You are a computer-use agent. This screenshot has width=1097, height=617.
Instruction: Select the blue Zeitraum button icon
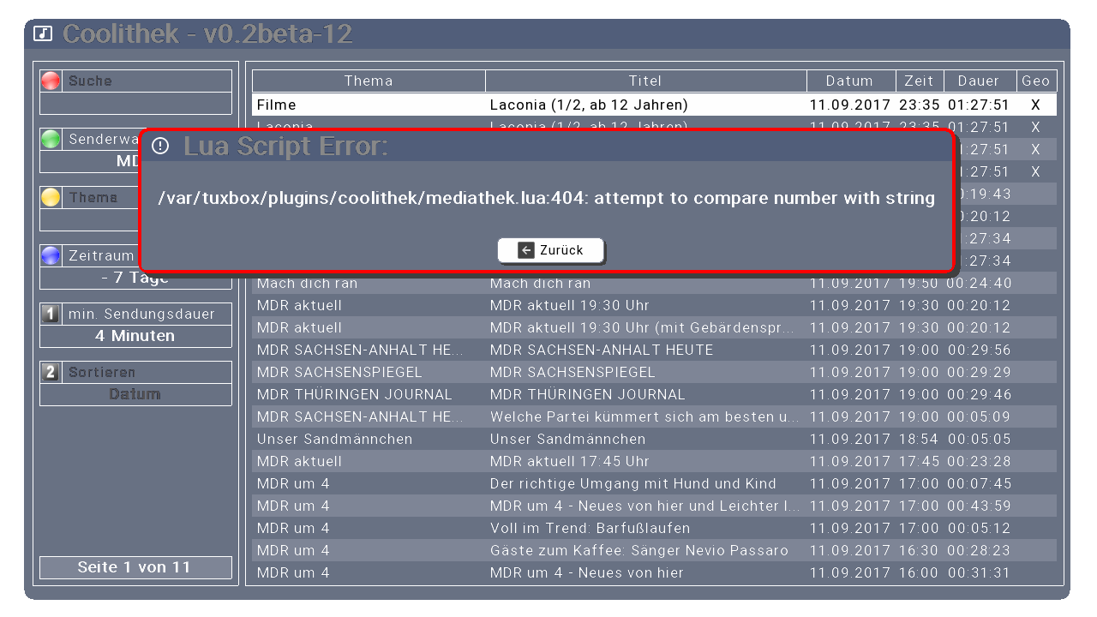point(51,256)
